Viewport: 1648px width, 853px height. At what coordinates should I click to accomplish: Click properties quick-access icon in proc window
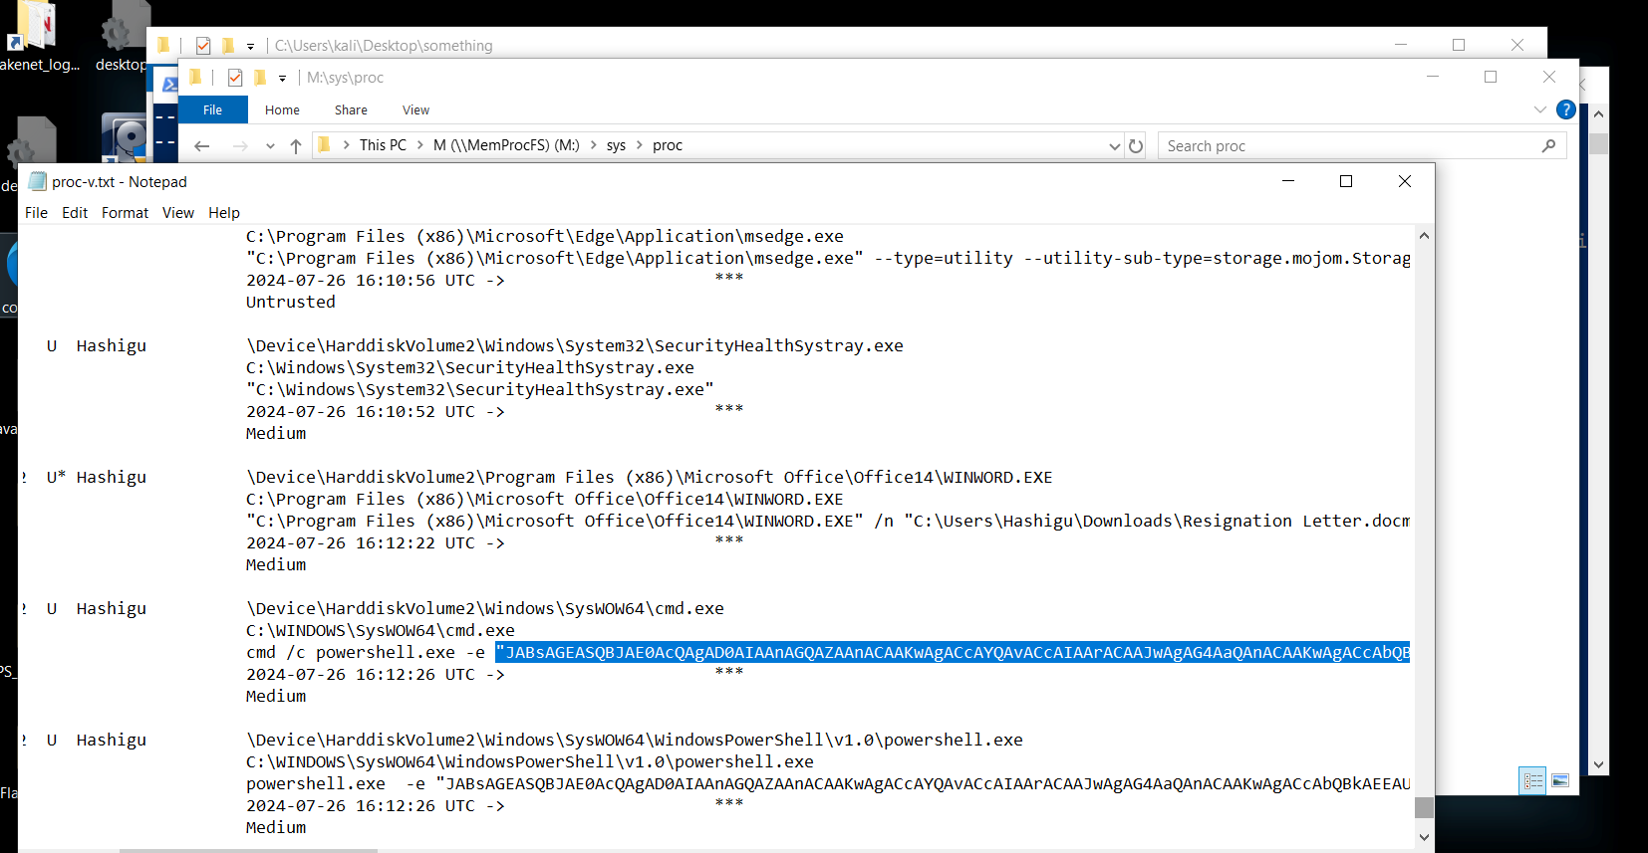[x=235, y=78]
